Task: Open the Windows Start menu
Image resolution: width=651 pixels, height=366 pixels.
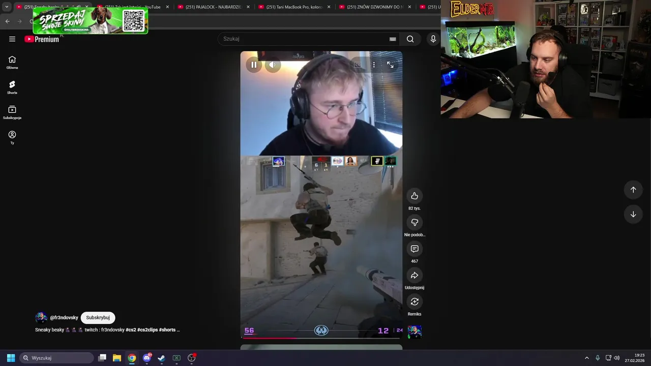Action: pos(11,358)
